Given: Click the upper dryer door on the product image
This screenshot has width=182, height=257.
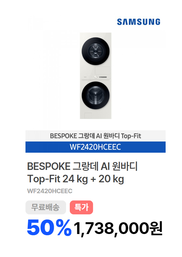Looking at the screenshot, I should click(96, 51).
